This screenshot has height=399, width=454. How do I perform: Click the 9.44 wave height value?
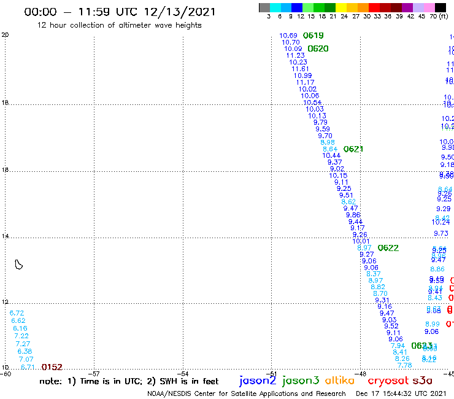point(355,222)
